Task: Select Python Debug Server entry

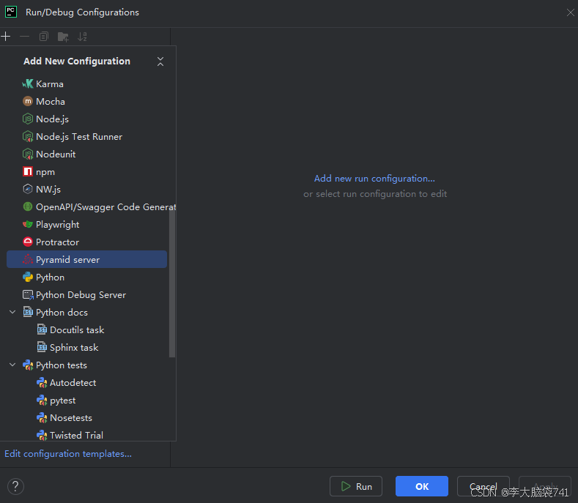Action: 86,295
